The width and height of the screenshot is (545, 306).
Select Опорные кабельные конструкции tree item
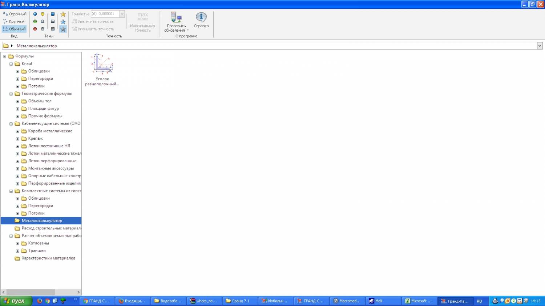tap(54, 176)
